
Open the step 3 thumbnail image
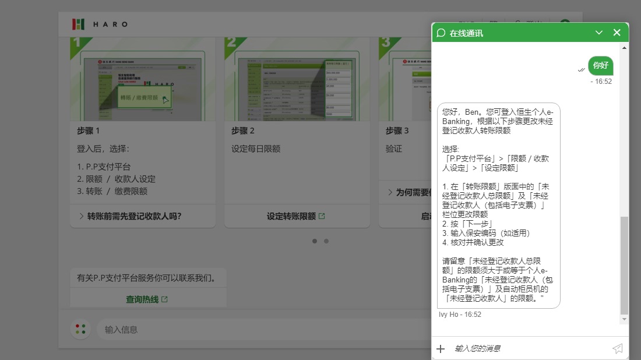pyautogui.click(x=405, y=79)
